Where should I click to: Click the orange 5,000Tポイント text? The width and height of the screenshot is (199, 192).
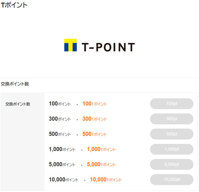pyautogui.click(x=101, y=164)
